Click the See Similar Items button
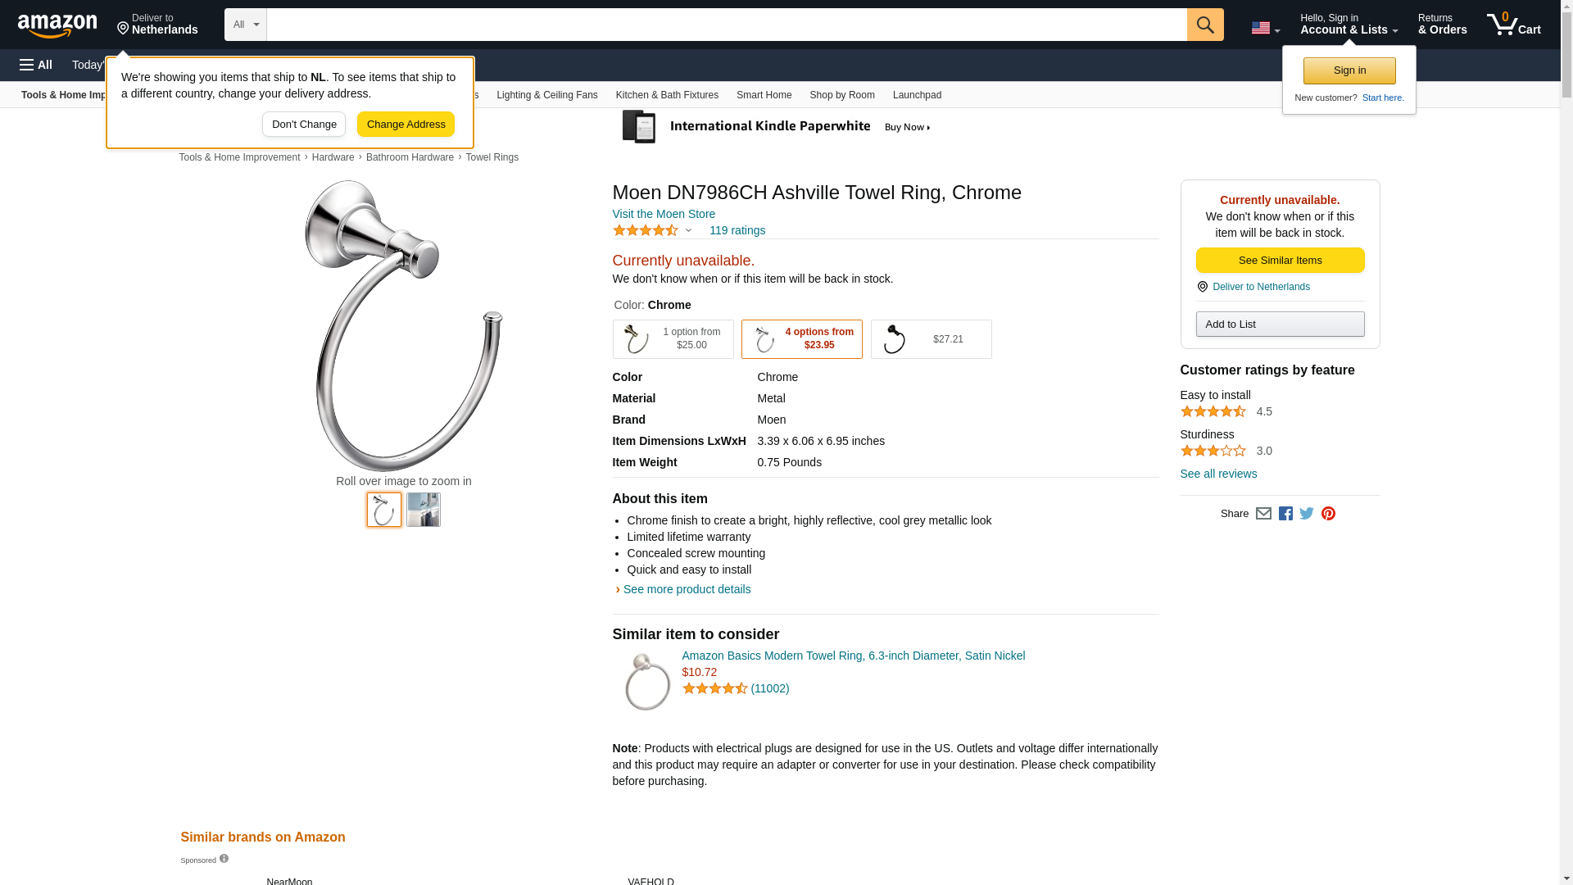 [x=1280, y=261]
